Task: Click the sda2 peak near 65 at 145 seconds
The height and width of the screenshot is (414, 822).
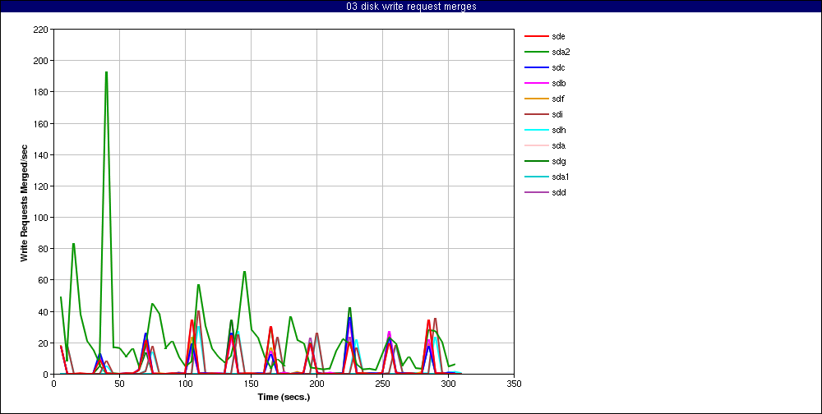Action: tap(244, 271)
